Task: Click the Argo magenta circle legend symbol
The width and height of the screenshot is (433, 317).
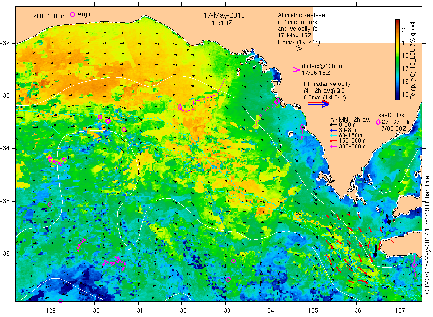Action: pos(72,15)
